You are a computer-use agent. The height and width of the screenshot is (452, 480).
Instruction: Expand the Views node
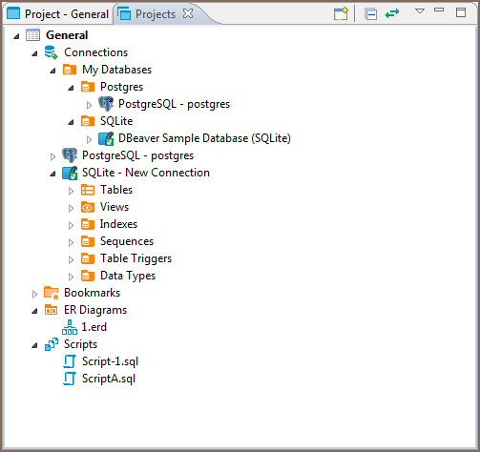pyautogui.click(x=71, y=208)
